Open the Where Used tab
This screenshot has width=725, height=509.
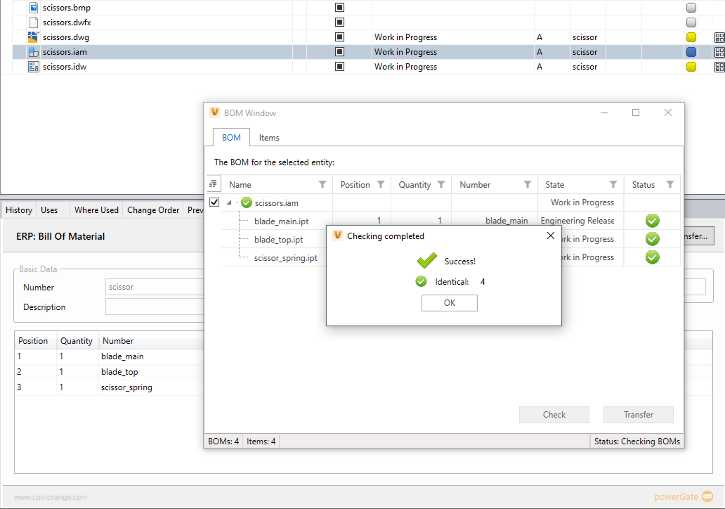point(96,210)
